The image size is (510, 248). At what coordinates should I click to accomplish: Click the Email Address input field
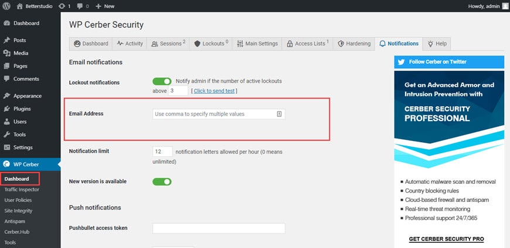pos(219,114)
